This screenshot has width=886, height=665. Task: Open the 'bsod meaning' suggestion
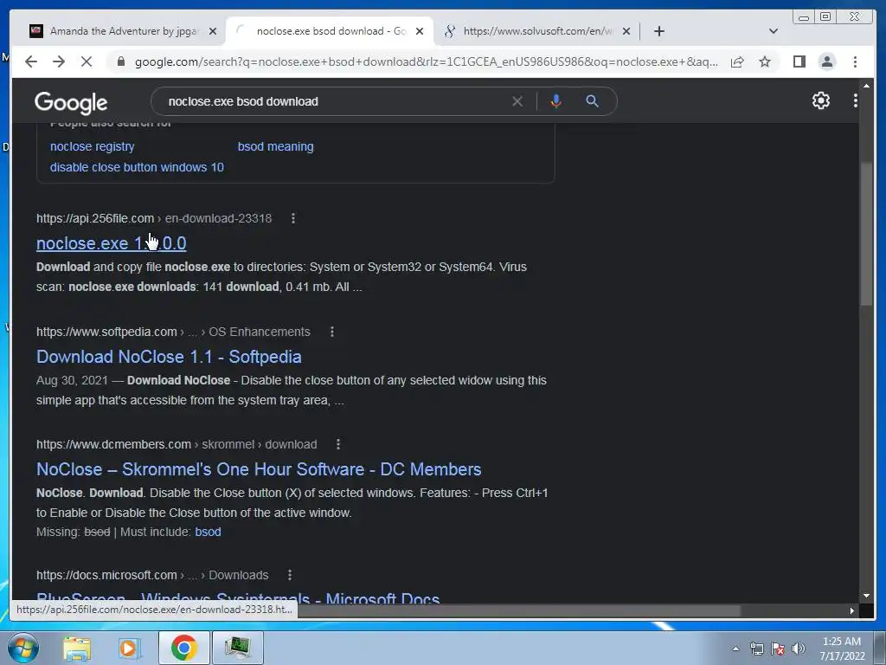click(275, 146)
